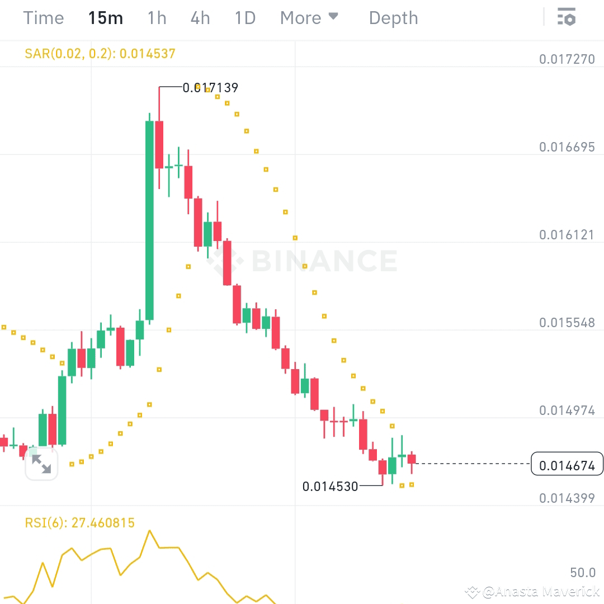Select the 1D interval tab
This screenshot has width=604, height=604.
click(x=245, y=18)
